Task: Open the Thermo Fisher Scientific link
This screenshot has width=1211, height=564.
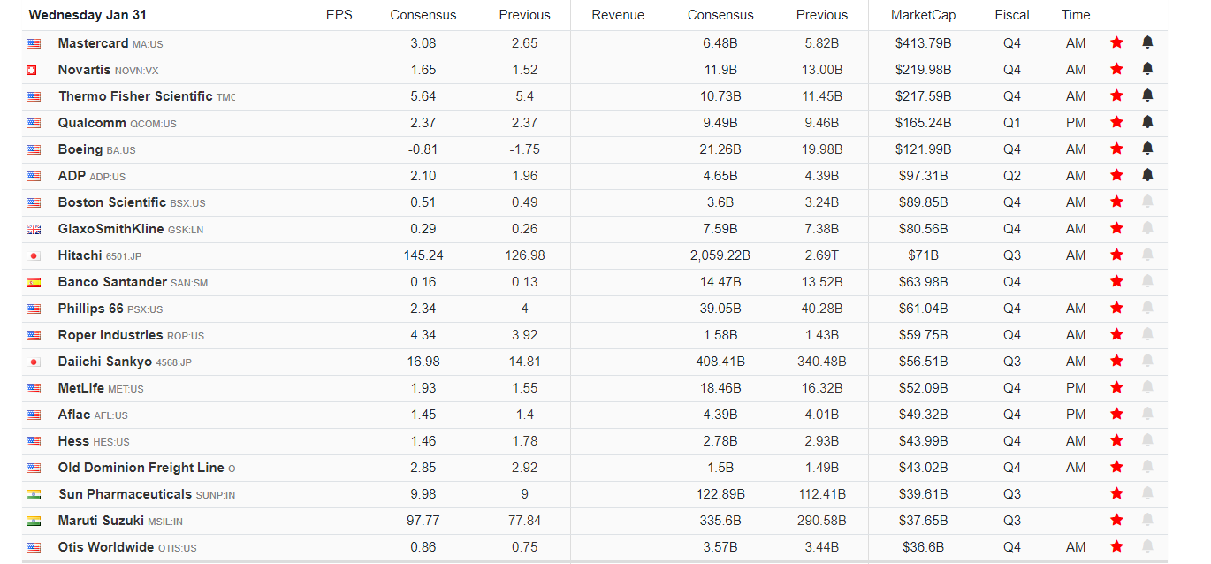Action: (135, 96)
